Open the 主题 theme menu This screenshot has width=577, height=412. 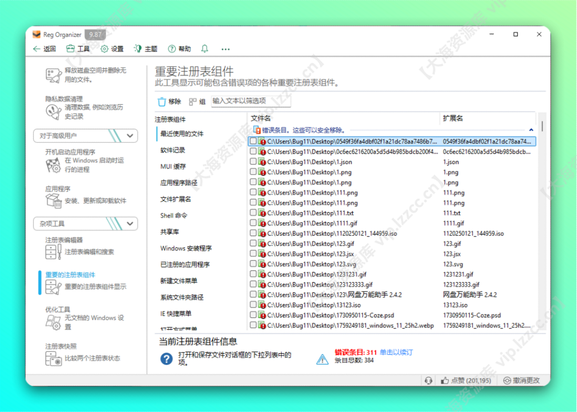[146, 49]
